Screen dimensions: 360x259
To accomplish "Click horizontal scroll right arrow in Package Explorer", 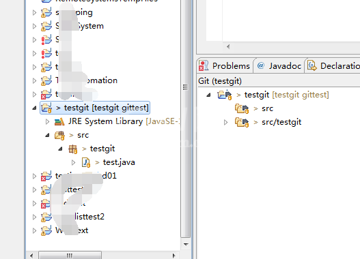I will pos(174,256).
